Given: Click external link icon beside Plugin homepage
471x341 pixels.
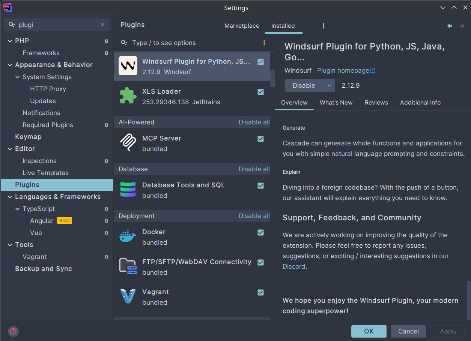Looking at the screenshot, I should click(x=373, y=70).
